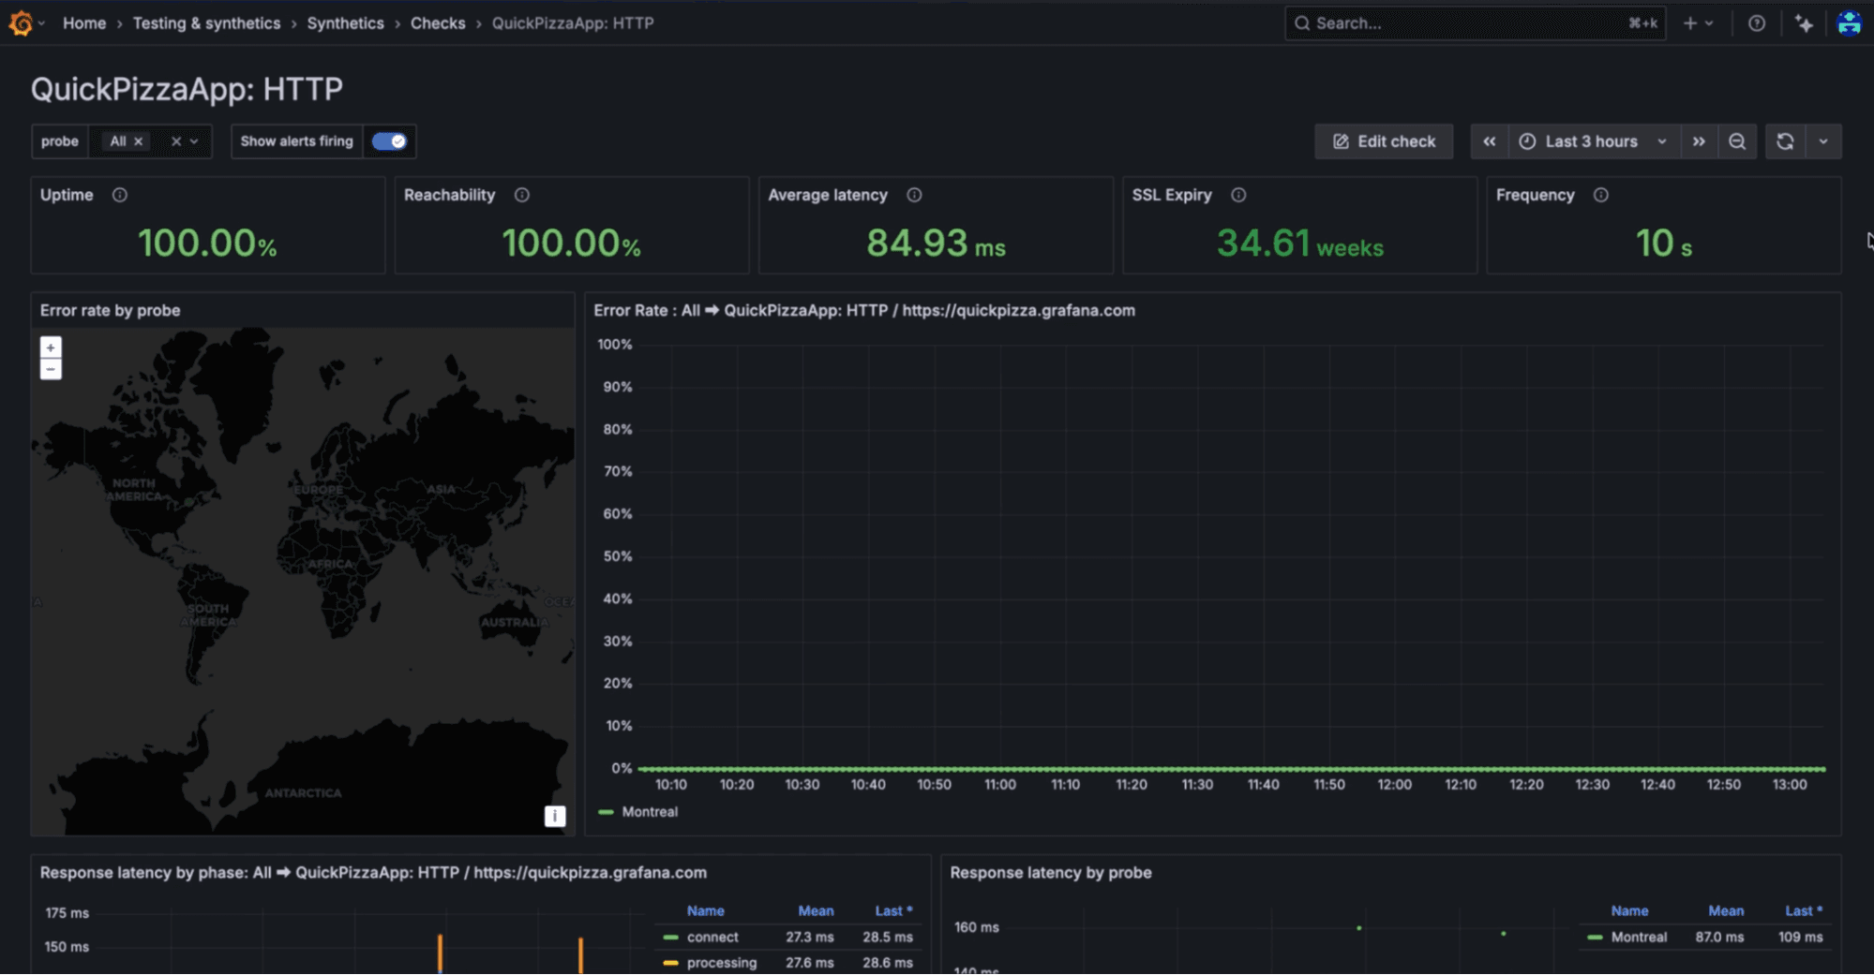Image resolution: width=1874 pixels, height=975 pixels.
Task: Toggle Show alerts firing switch
Action: (389, 141)
